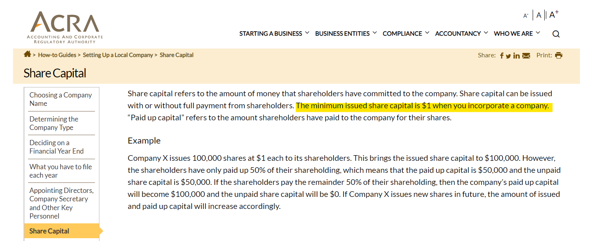
Task: Expand Compliance dropdown menu
Action: click(x=406, y=34)
